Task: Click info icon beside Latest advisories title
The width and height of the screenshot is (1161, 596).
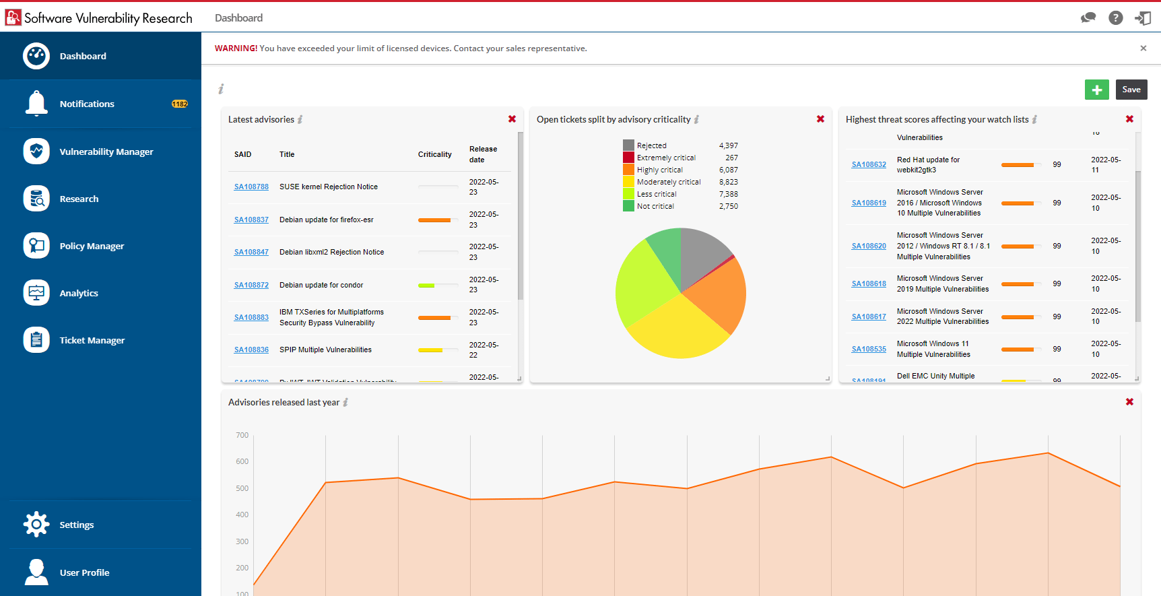Action: (300, 120)
